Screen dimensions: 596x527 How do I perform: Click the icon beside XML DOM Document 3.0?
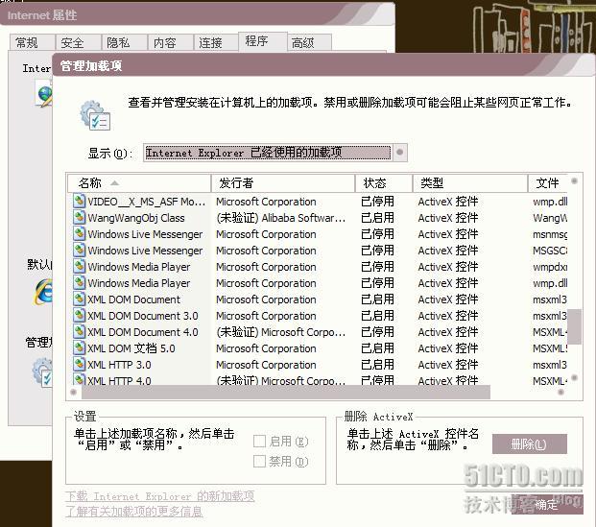pos(79,315)
